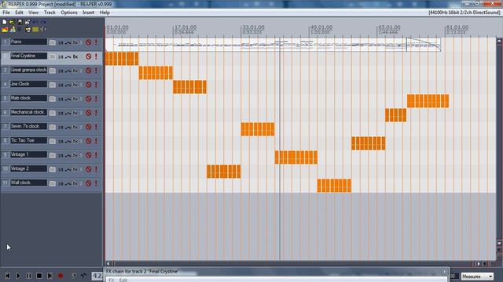Click the transport Pause button
Viewport: 503px width, 282px height.
(x=28, y=276)
